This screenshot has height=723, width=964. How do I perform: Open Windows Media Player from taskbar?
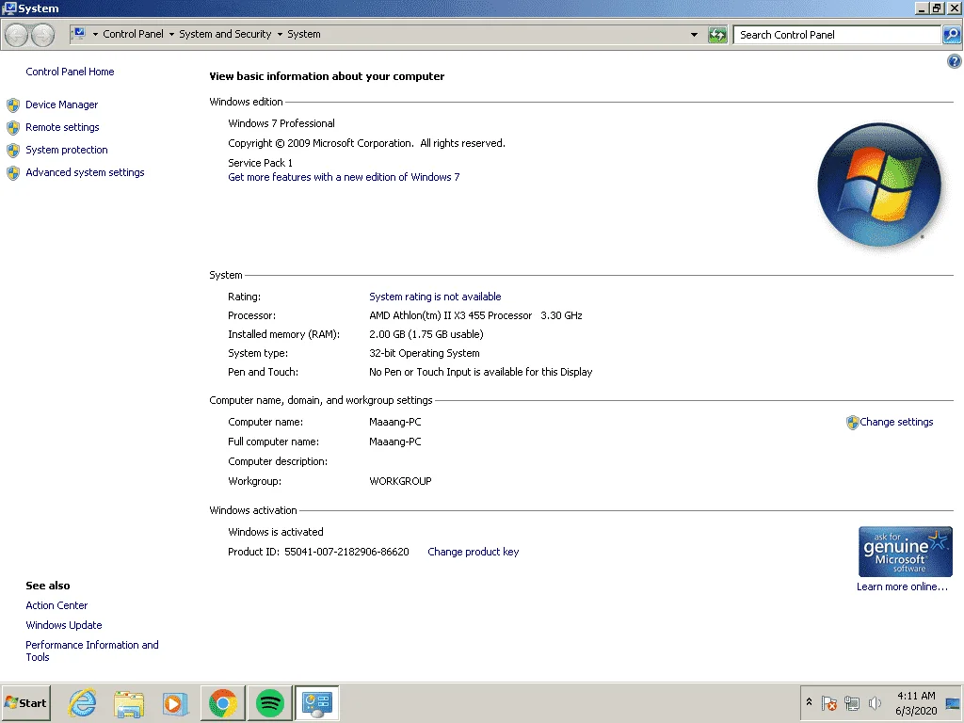tap(175, 703)
